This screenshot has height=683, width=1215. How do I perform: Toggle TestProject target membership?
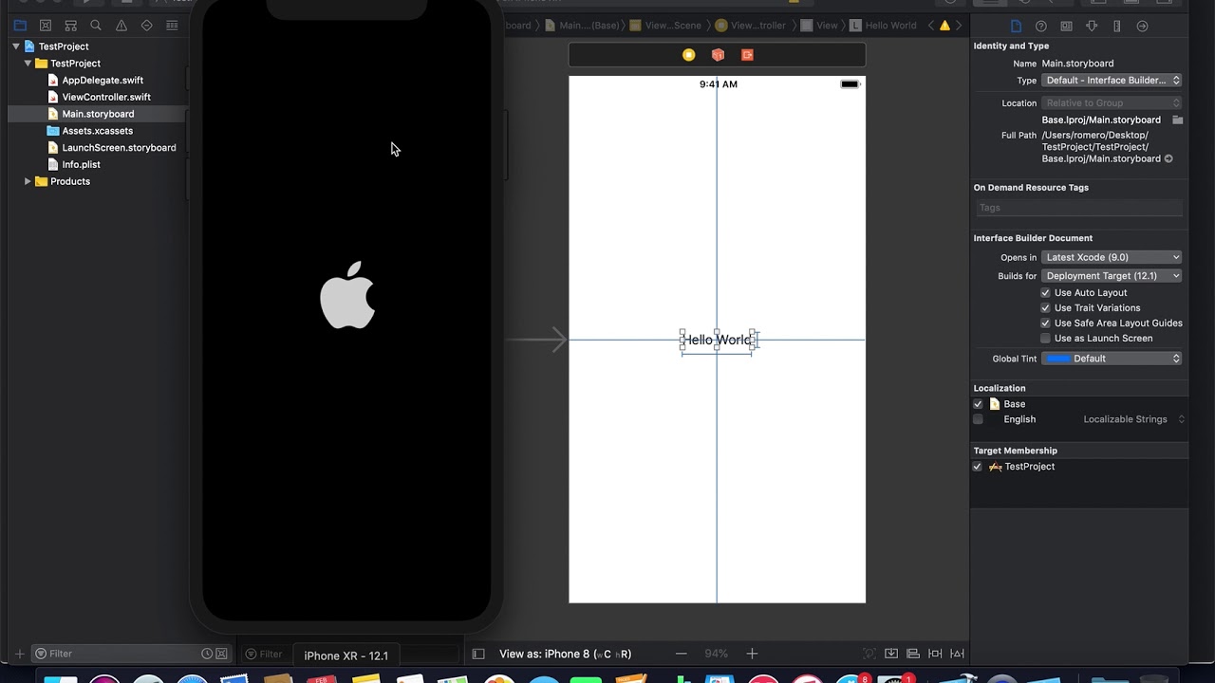pyautogui.click(x=977, y=467)
